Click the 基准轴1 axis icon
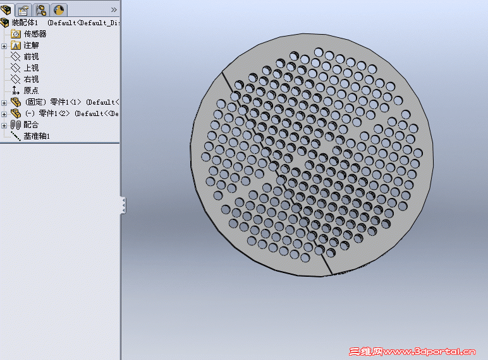Viewport: 488px width, 360px height. click(x=16, y=136)
